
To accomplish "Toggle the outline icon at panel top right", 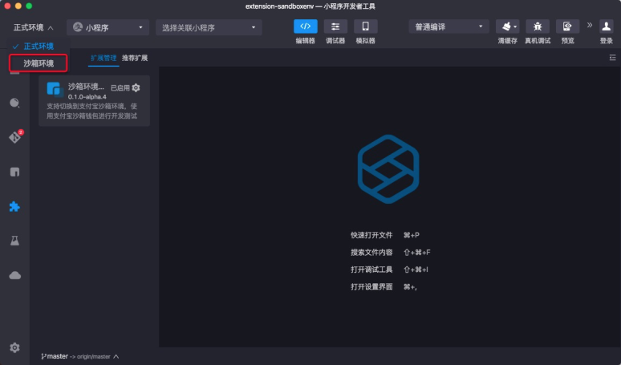I will point(612,58).
